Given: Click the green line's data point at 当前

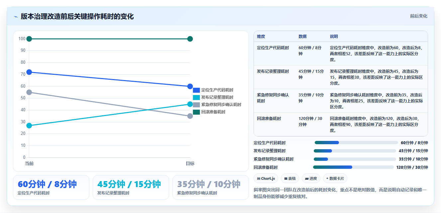Looking at the screenshot, I should (29, 39).
